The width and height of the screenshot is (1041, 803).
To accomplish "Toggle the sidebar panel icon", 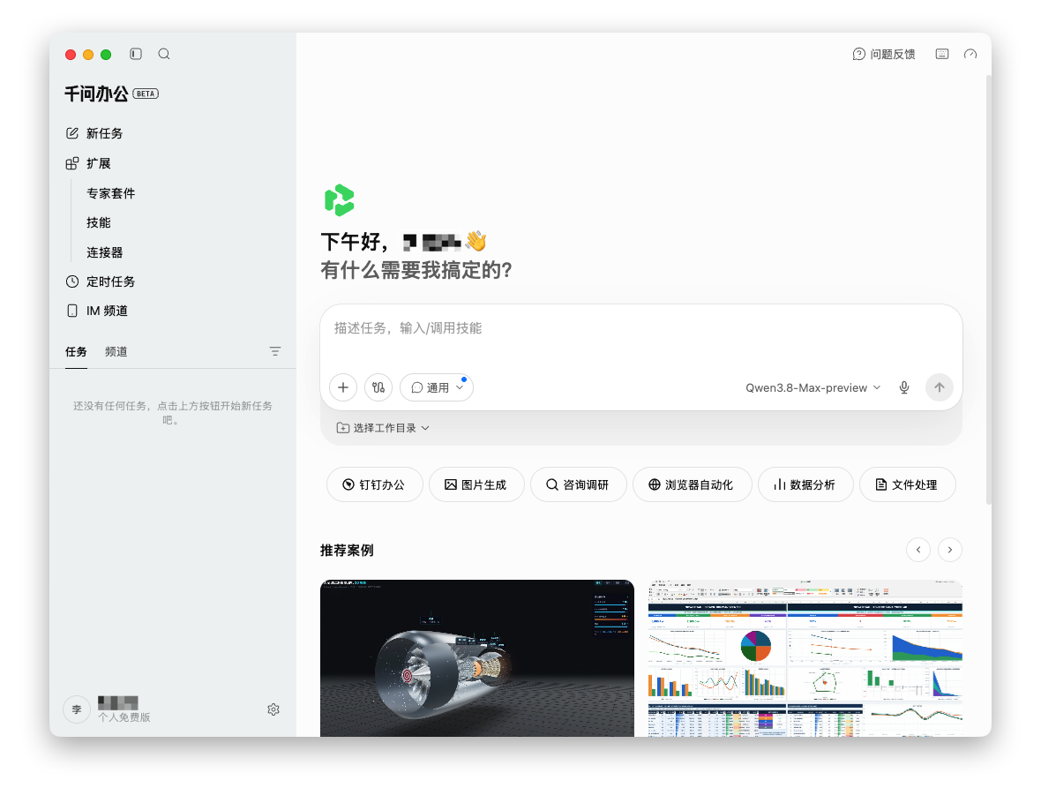I will [x=136, y=54].
